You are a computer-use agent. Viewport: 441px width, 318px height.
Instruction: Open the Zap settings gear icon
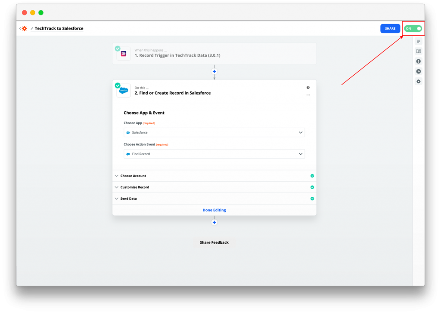click(419, 81)
